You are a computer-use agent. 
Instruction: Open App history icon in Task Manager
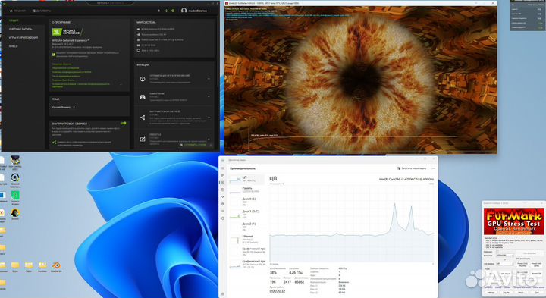coord(223,190)
